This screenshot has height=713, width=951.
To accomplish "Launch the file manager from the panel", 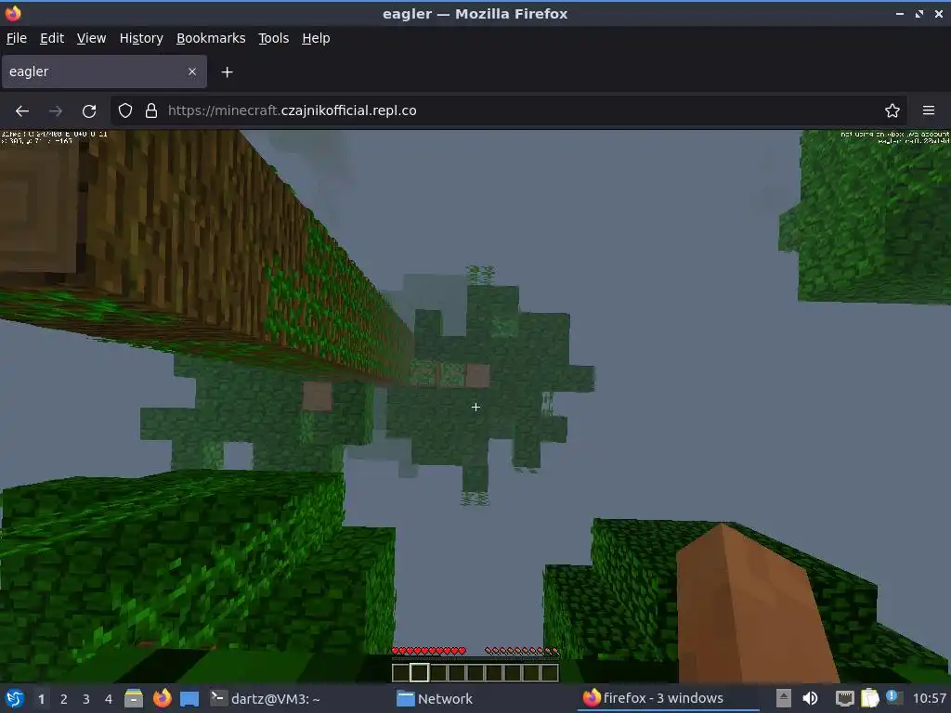I will pyautogui.click(x=134, y=698).
